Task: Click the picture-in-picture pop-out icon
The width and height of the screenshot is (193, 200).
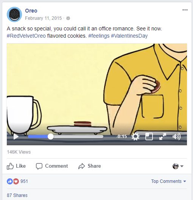Action: 149,137
